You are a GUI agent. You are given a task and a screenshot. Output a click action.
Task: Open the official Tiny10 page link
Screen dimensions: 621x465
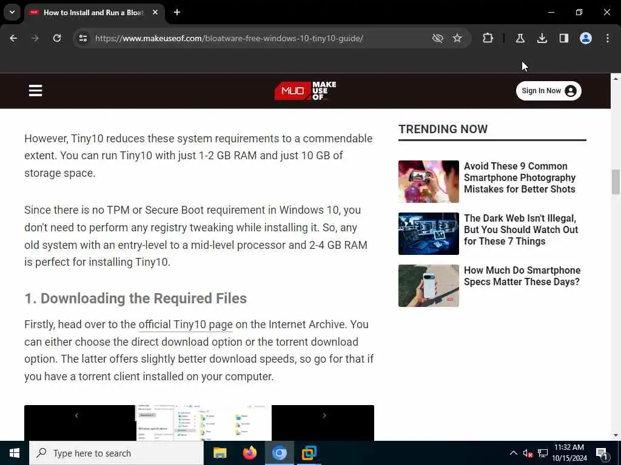pos(186,325)
